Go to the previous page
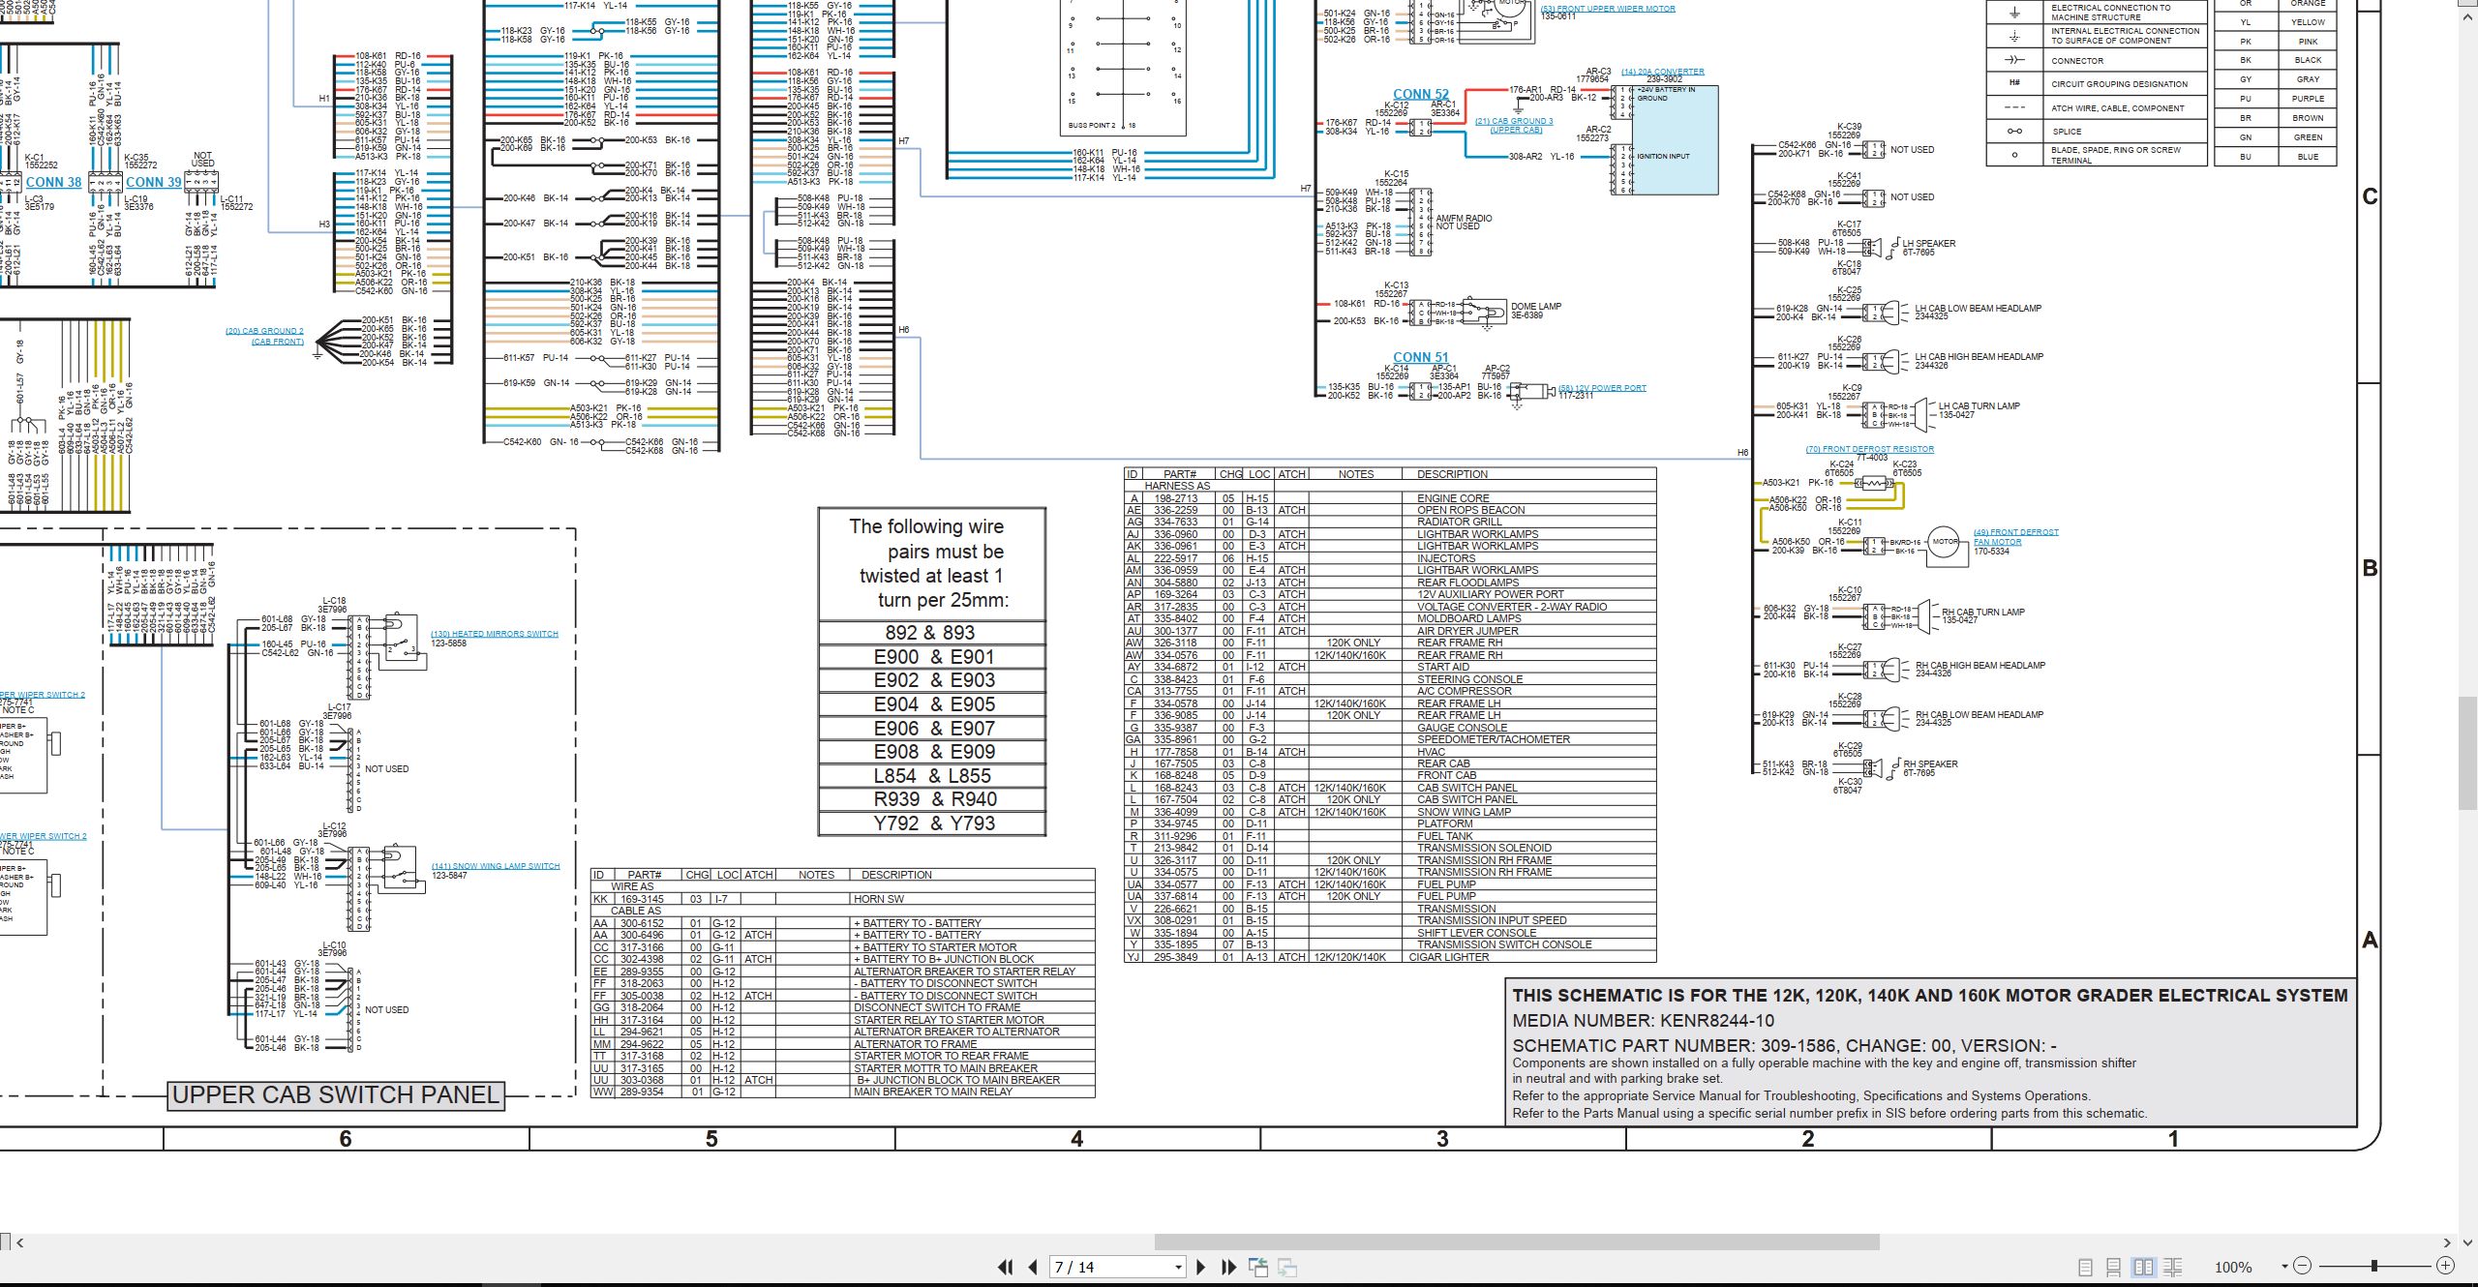2478x1287 pixels. (x=1033, y=1267)
